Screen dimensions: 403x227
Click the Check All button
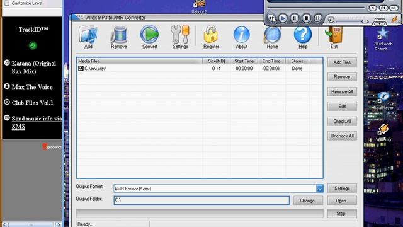tap(342, 121)
